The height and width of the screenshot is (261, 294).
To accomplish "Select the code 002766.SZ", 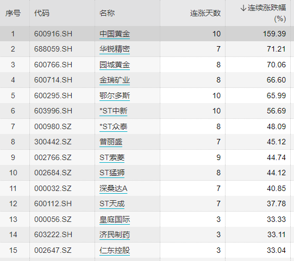I will (x=53, y=157).
